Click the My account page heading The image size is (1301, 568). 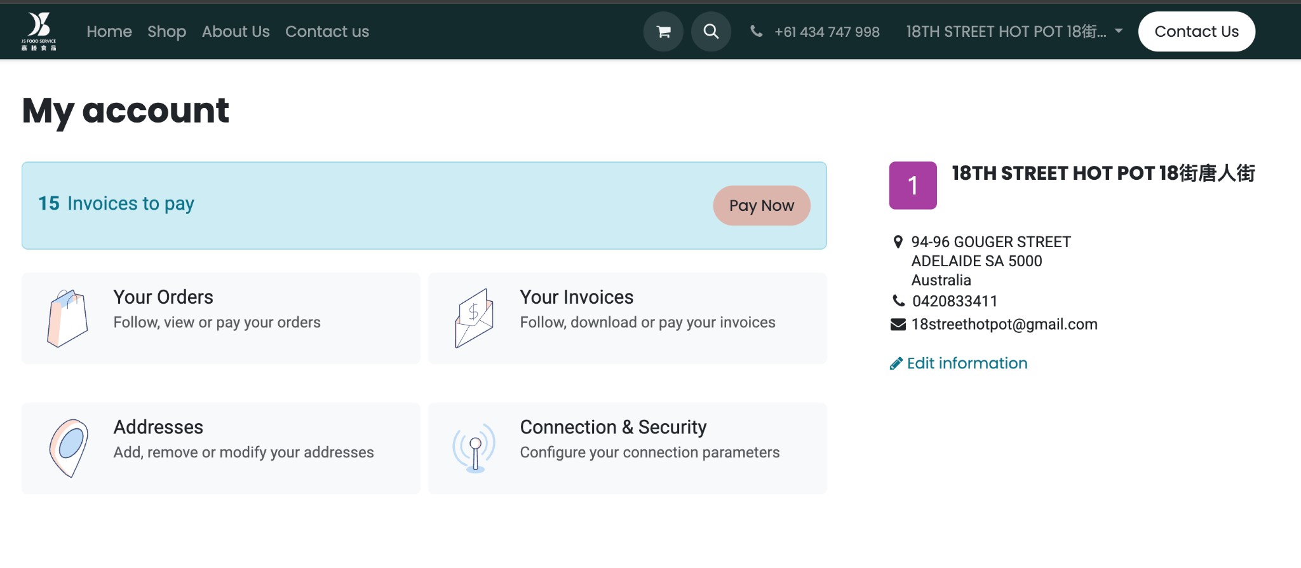(126, 112)
